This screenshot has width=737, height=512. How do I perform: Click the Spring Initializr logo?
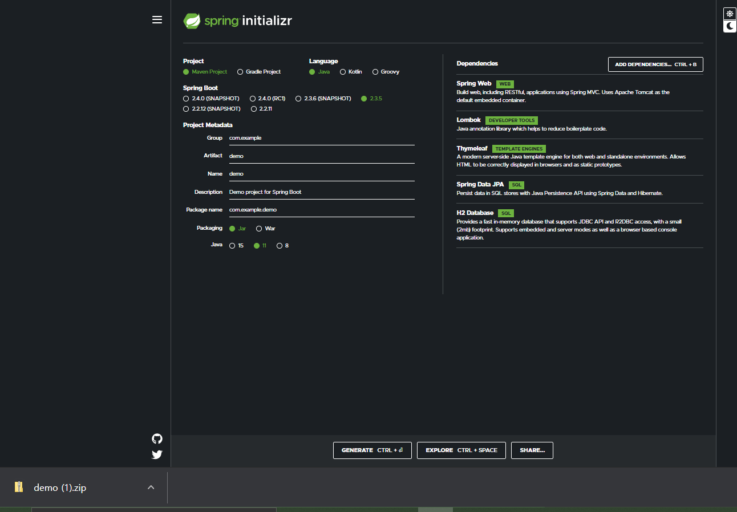pos(237,21)
